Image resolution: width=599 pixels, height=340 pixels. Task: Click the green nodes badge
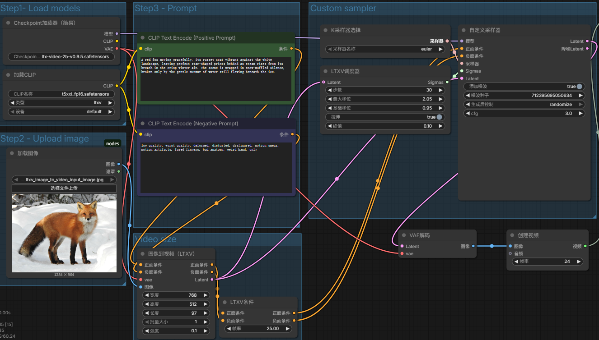pos(112,143)
